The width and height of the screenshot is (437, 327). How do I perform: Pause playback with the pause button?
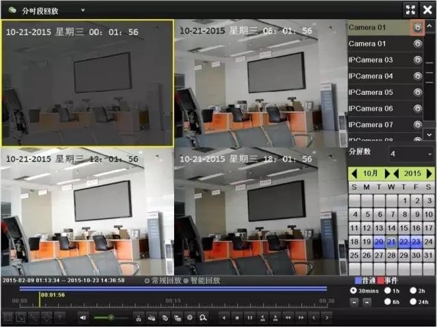[x=249, y=317]
